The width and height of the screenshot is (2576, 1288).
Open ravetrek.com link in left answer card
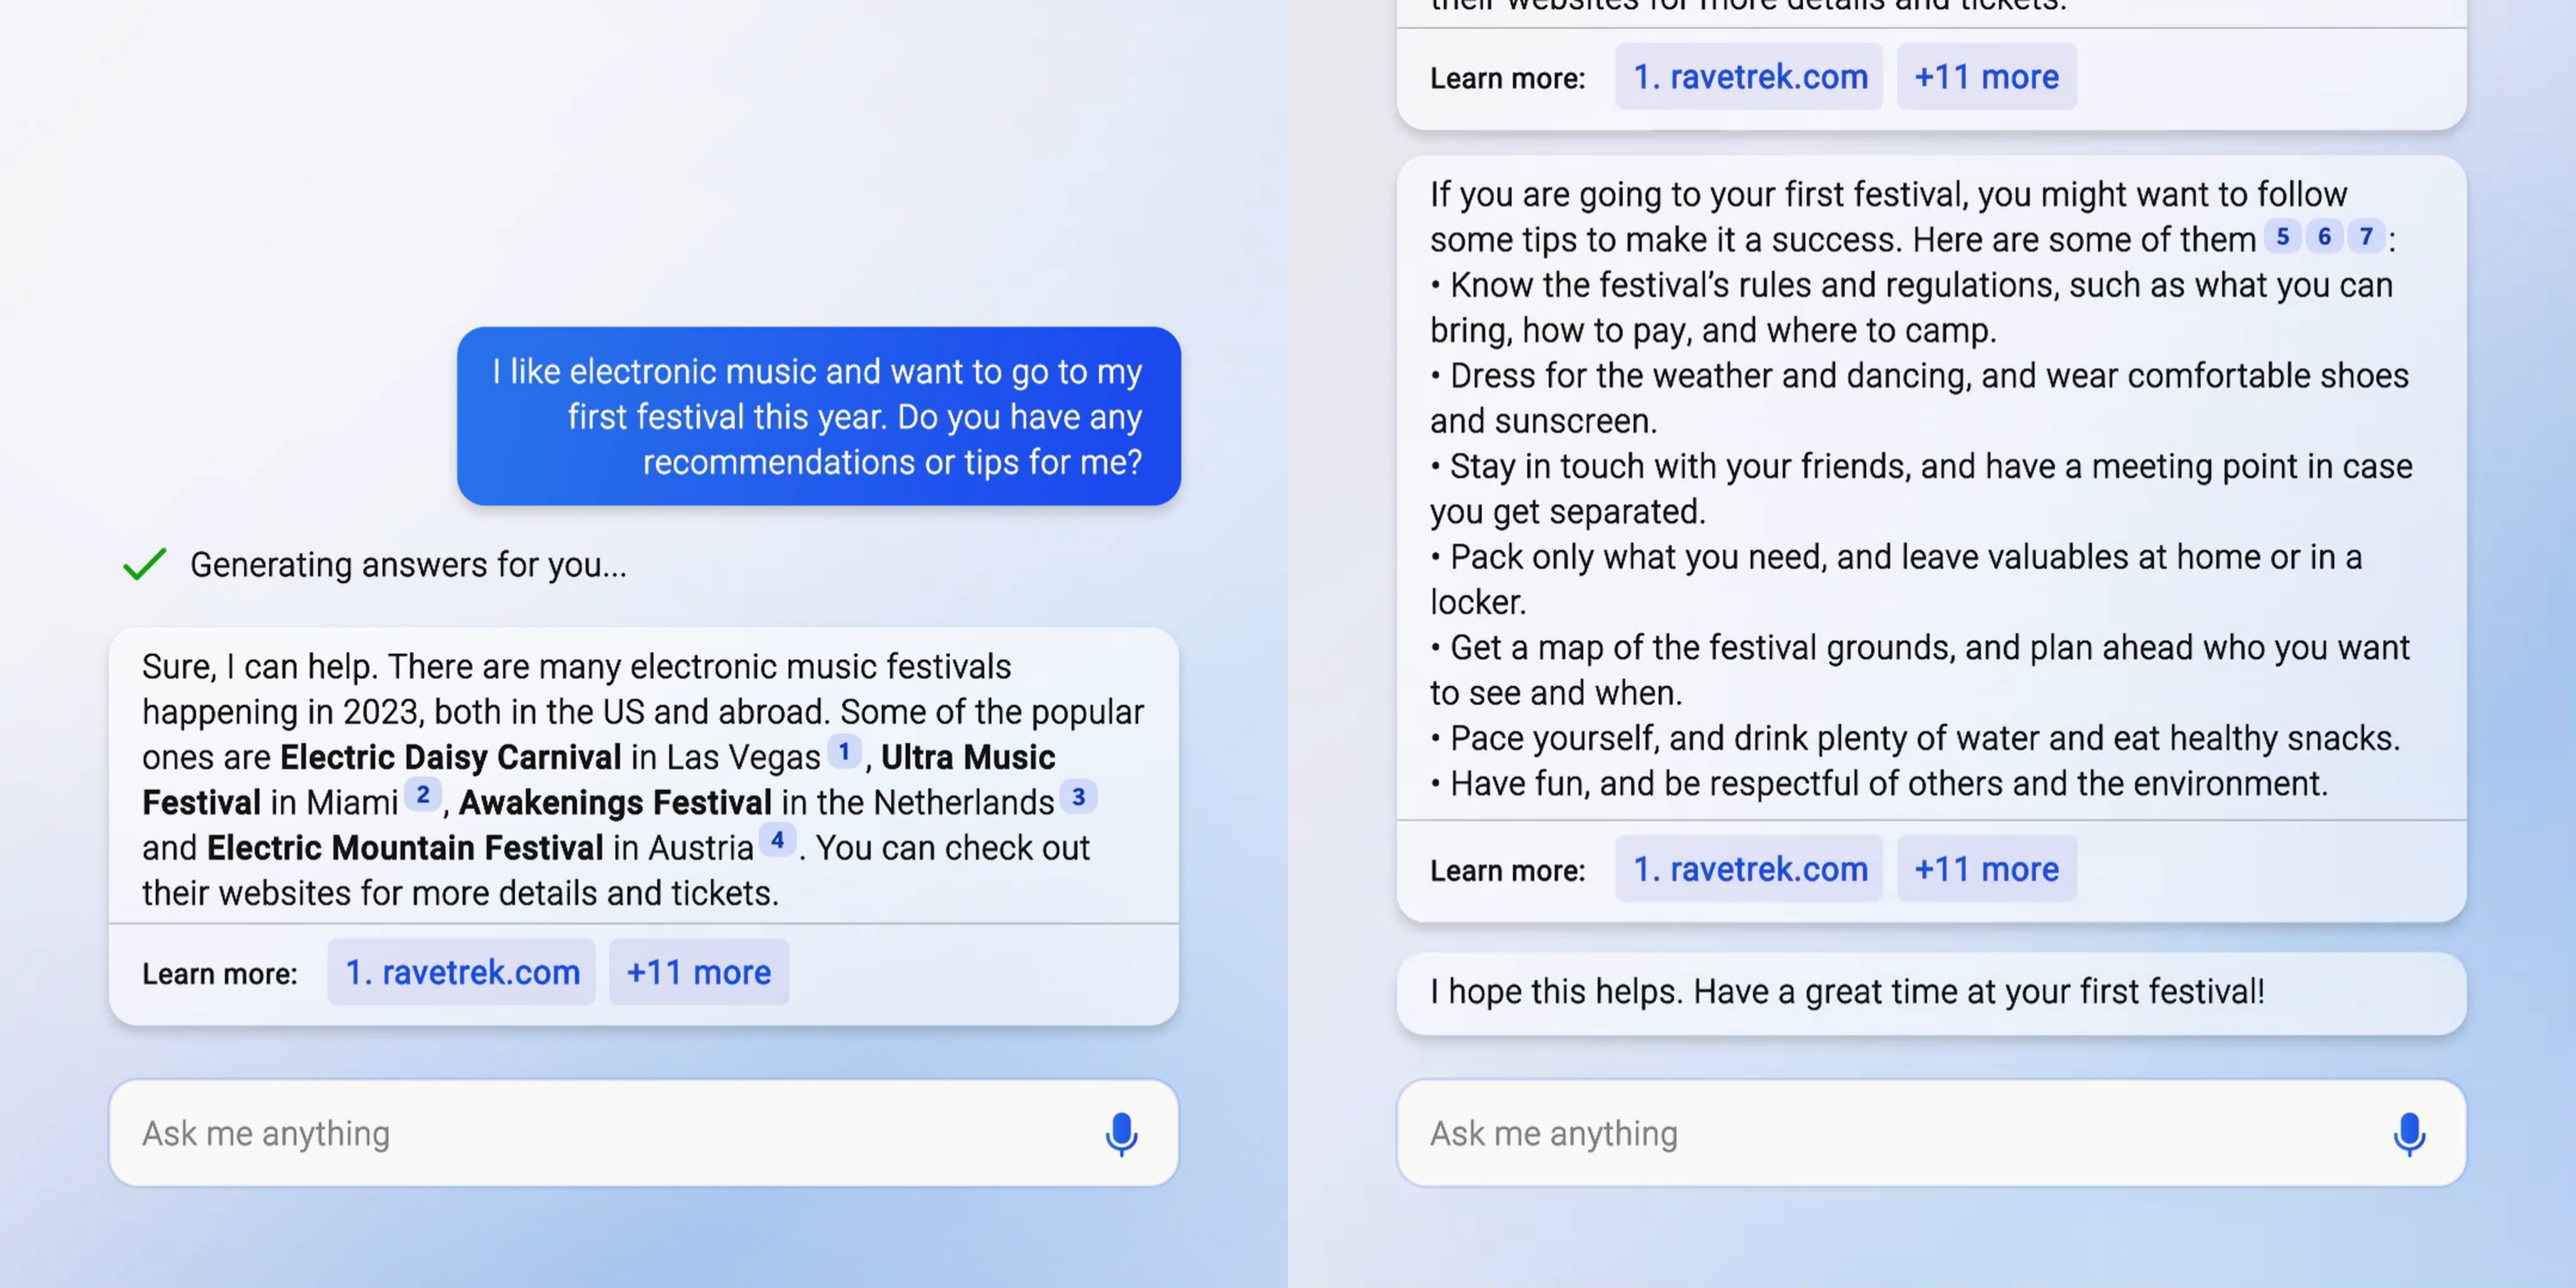[x=462, y=972]
